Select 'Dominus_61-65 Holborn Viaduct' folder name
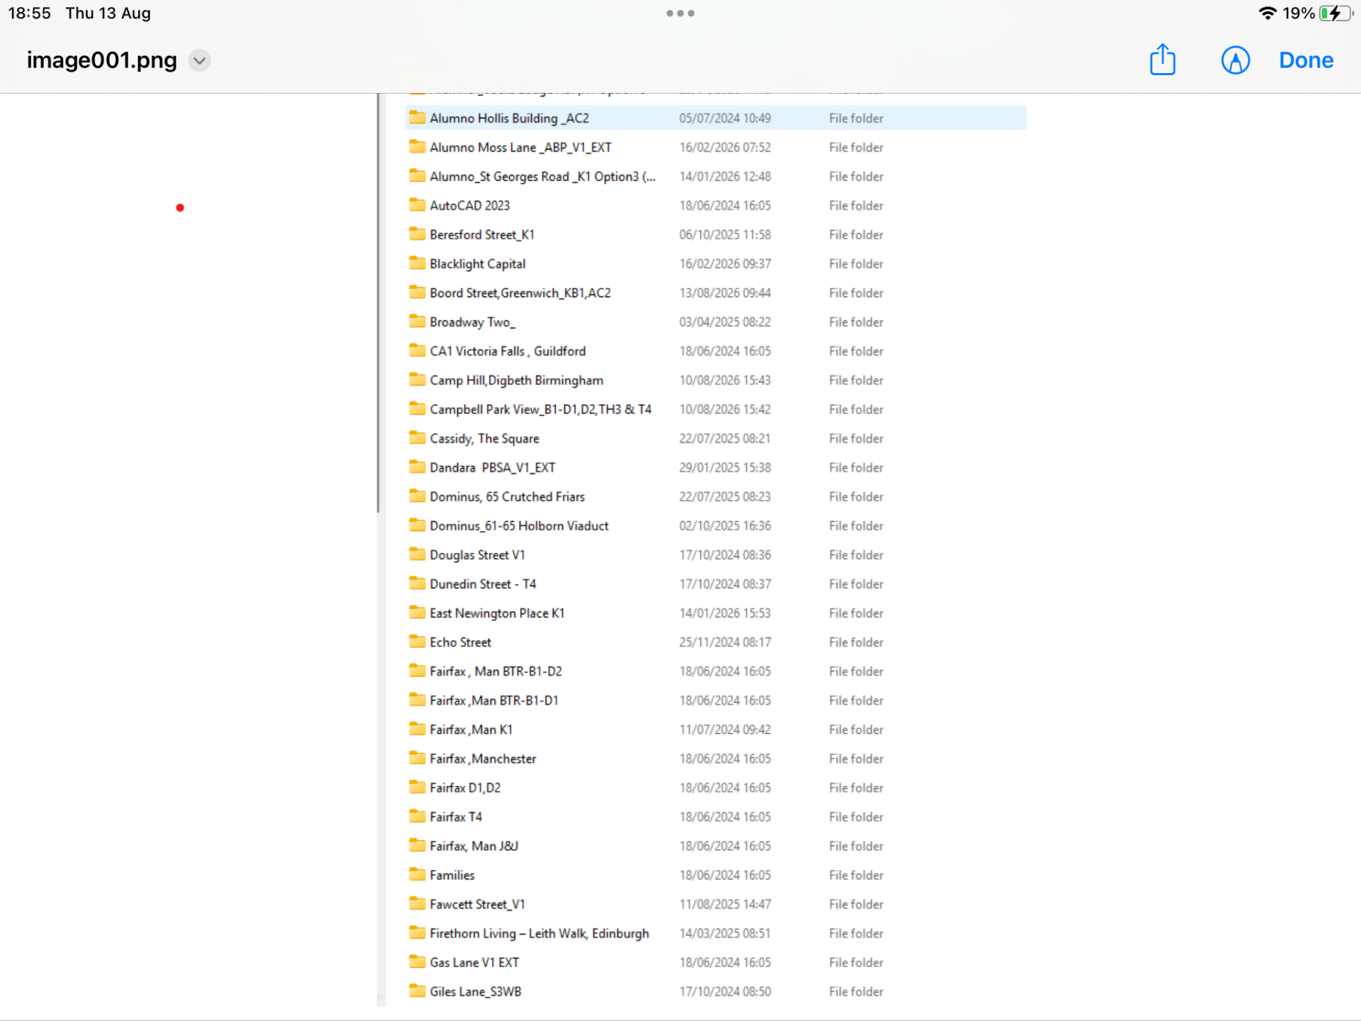The image size is (1361, 1021). click(x=519, y=525)
